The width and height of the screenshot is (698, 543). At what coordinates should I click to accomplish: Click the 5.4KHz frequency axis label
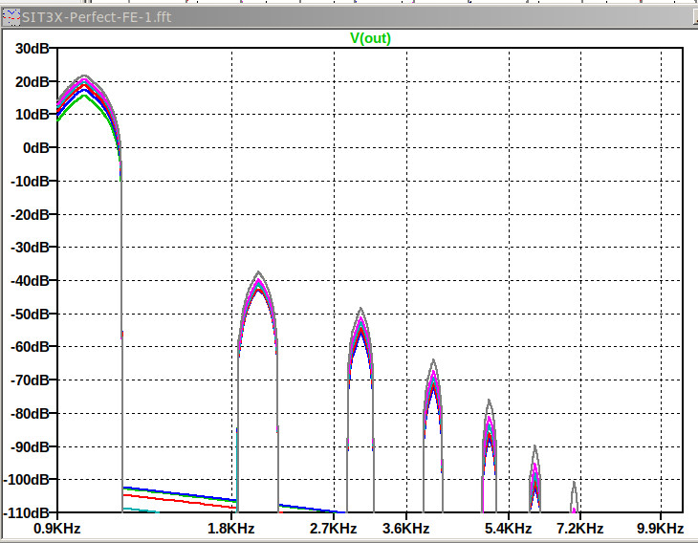(509, 529)
